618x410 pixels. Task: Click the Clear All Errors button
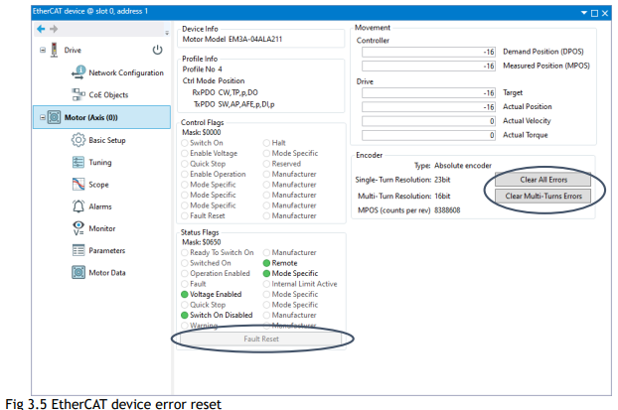tap(542, 180)
